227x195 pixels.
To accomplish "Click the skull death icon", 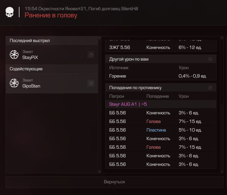I will click(x=10, y=12).
